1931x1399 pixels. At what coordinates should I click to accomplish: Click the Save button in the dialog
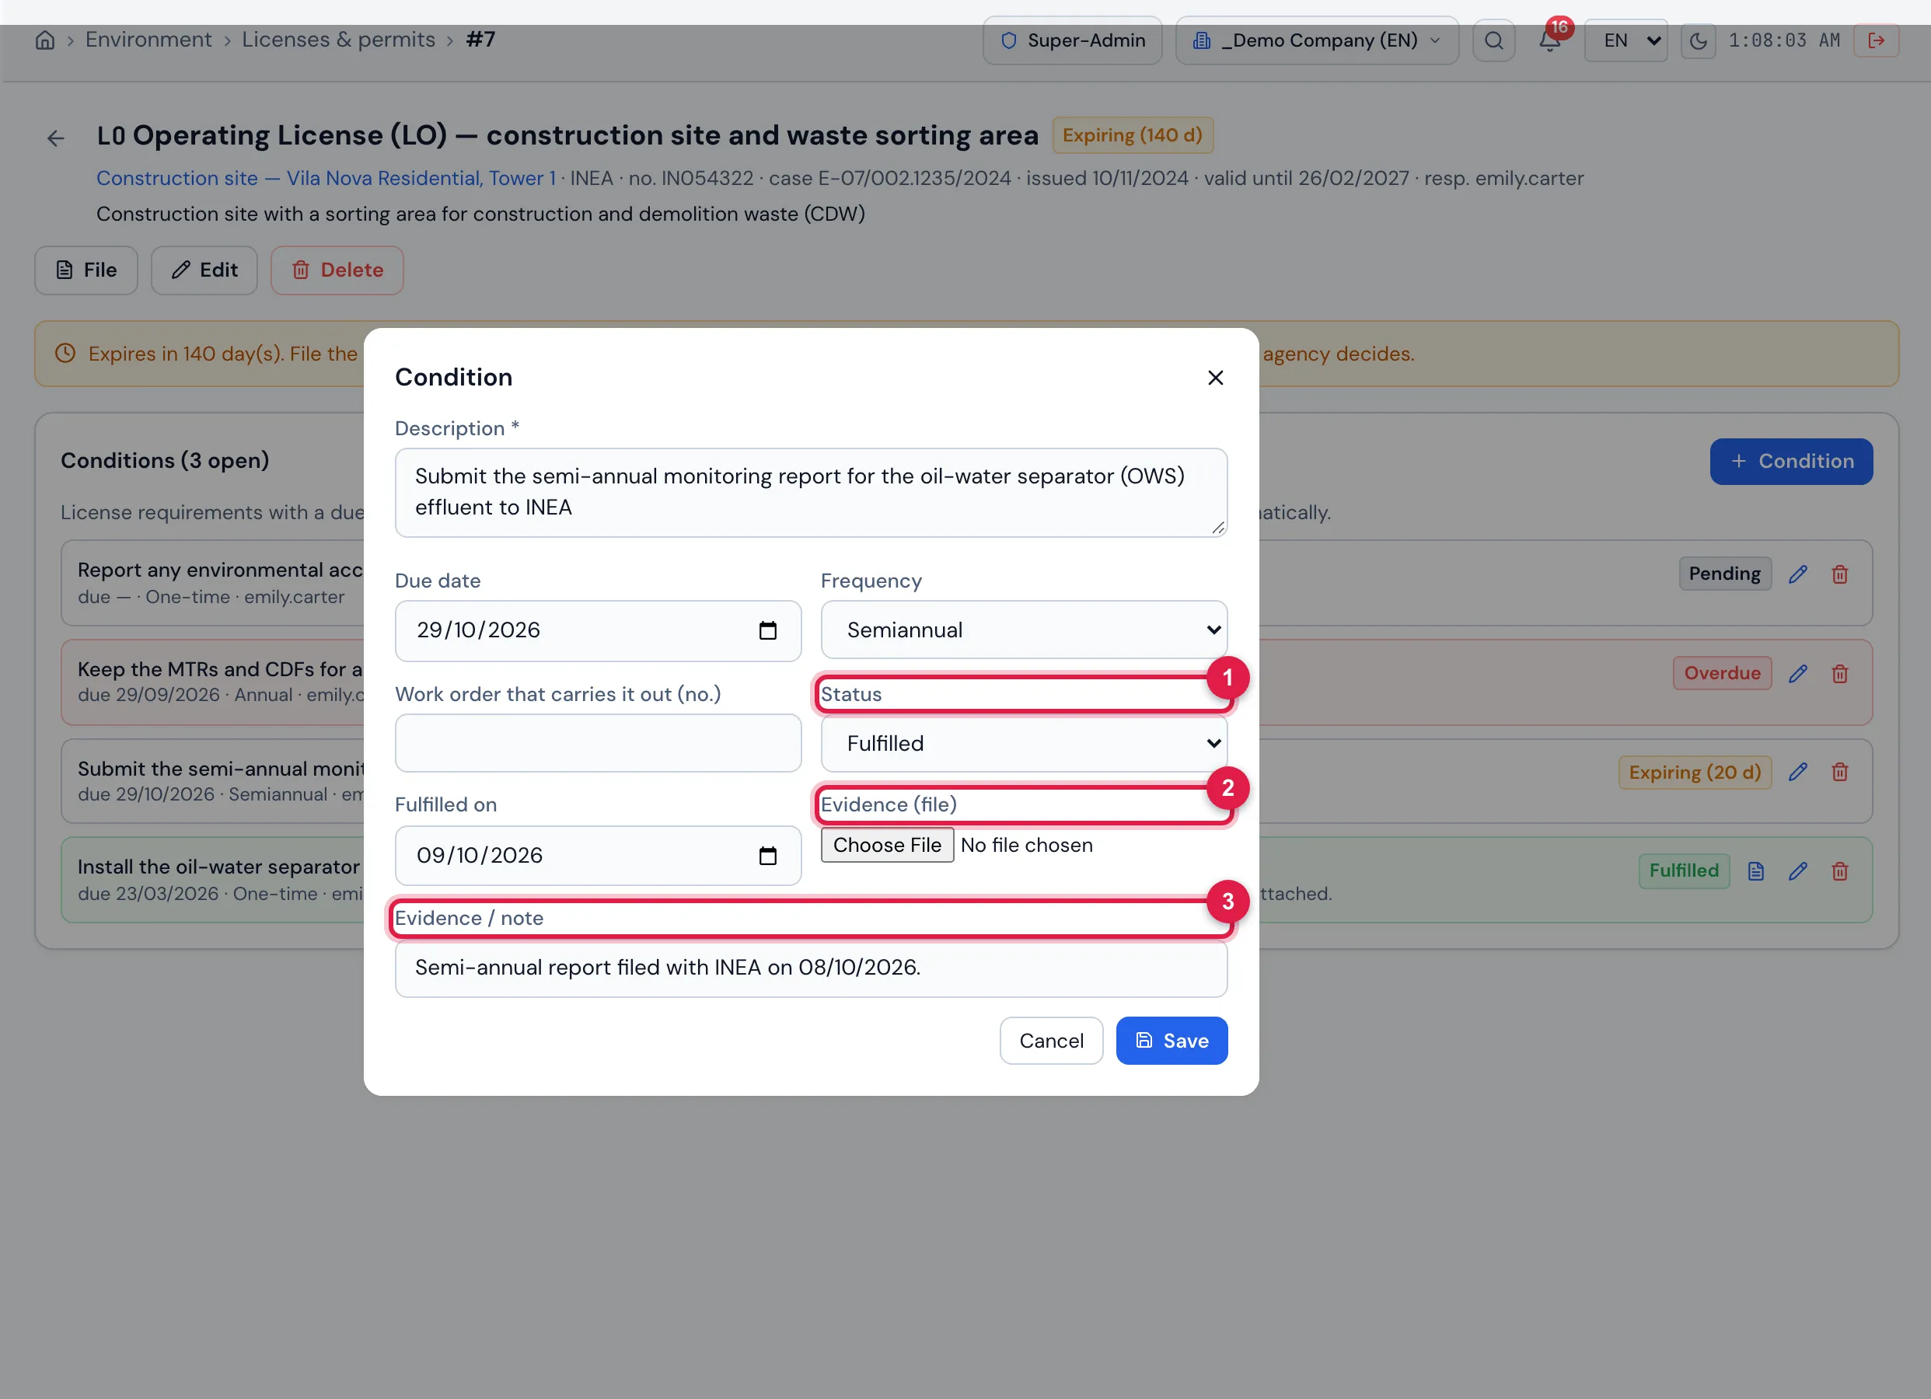coord(1171,1041)
